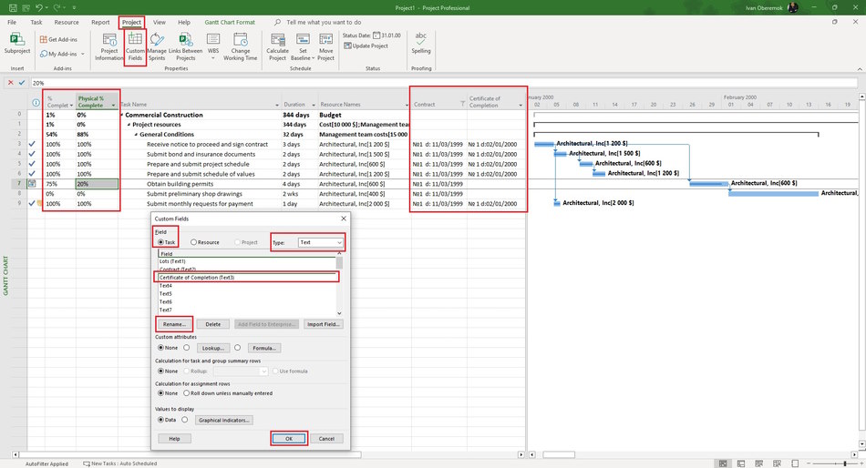Screen dimensions: 866x468
Task: Select Data under Values to display
Action: pyautogui.click(x=160, y=420)
